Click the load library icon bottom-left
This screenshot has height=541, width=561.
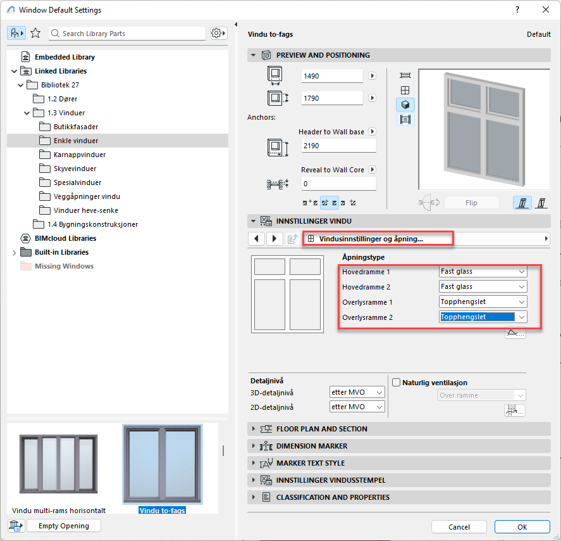tap(15, 526)
